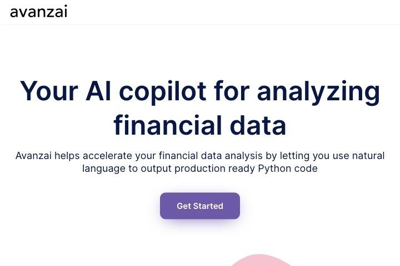Click the word 'data' in the large heading

point(258,125)
